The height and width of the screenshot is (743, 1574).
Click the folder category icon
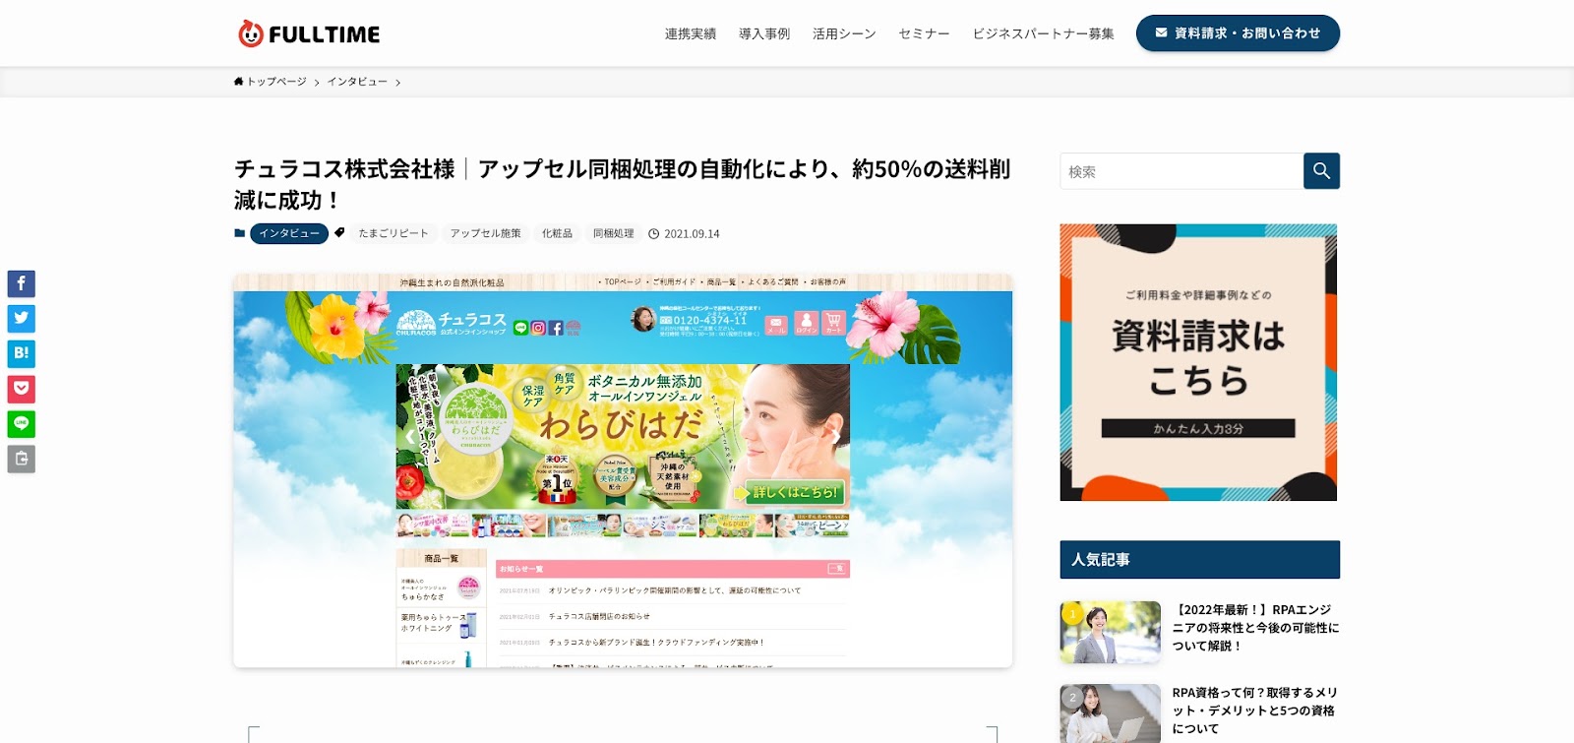239,233
